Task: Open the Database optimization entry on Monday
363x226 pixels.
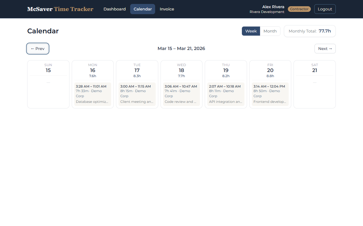Action: point(93,94)
